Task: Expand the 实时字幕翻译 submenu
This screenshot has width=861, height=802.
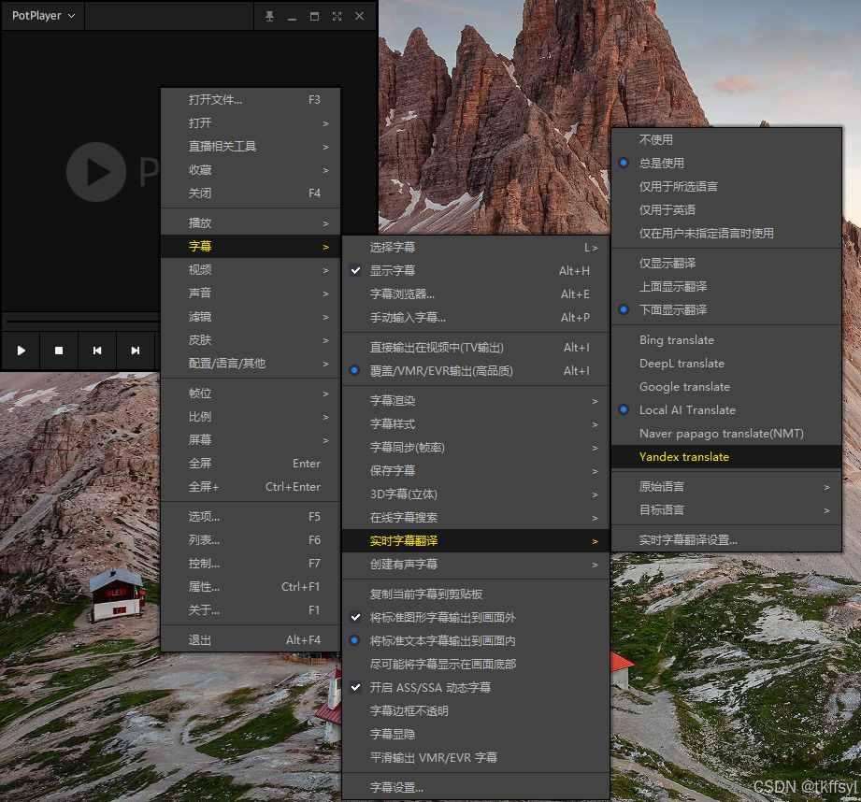Action: [476, 540]
